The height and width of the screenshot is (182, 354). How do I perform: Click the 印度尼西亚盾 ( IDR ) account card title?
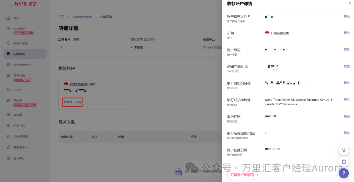coord(83,85)
